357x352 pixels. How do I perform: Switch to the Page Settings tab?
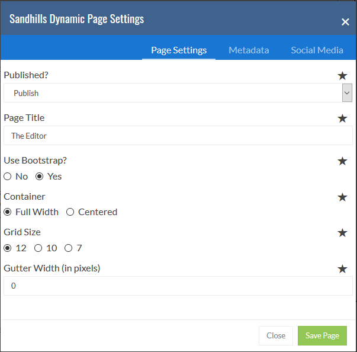click(x=179, y=50)
